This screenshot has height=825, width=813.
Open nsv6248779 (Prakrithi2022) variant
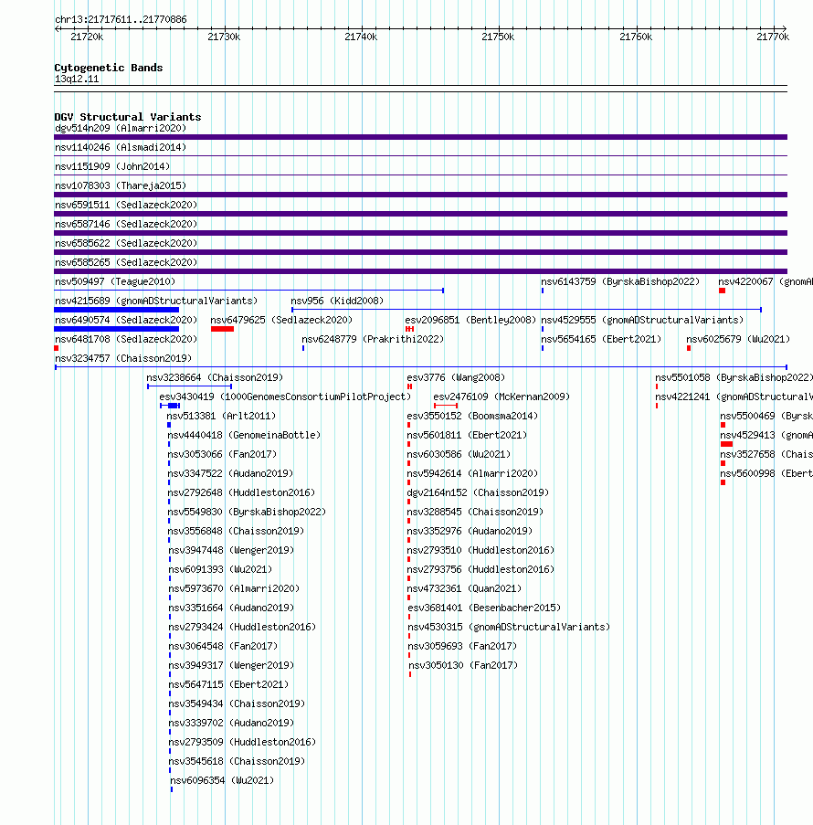point(373,339)
